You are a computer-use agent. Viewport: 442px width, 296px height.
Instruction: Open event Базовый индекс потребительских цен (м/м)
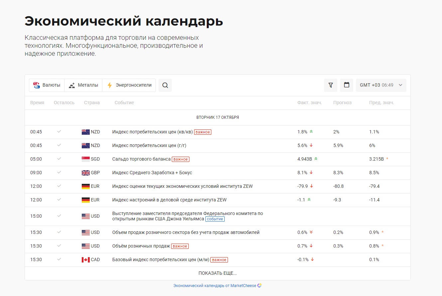pyautogui.click(x=161, y=260)
